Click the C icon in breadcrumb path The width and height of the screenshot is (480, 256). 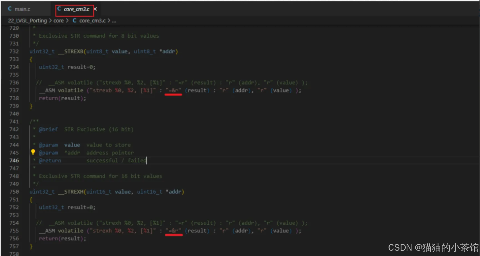click(75, 21)
